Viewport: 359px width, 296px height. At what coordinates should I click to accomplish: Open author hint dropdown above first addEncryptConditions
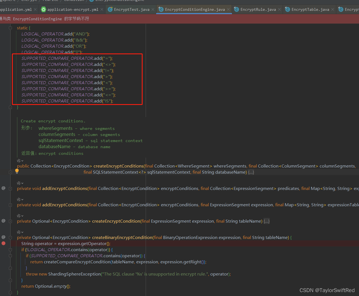coord(20,183)
